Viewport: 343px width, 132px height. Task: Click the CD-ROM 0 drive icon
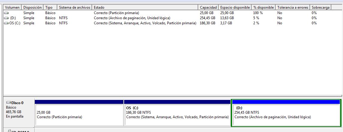point(8,131)
